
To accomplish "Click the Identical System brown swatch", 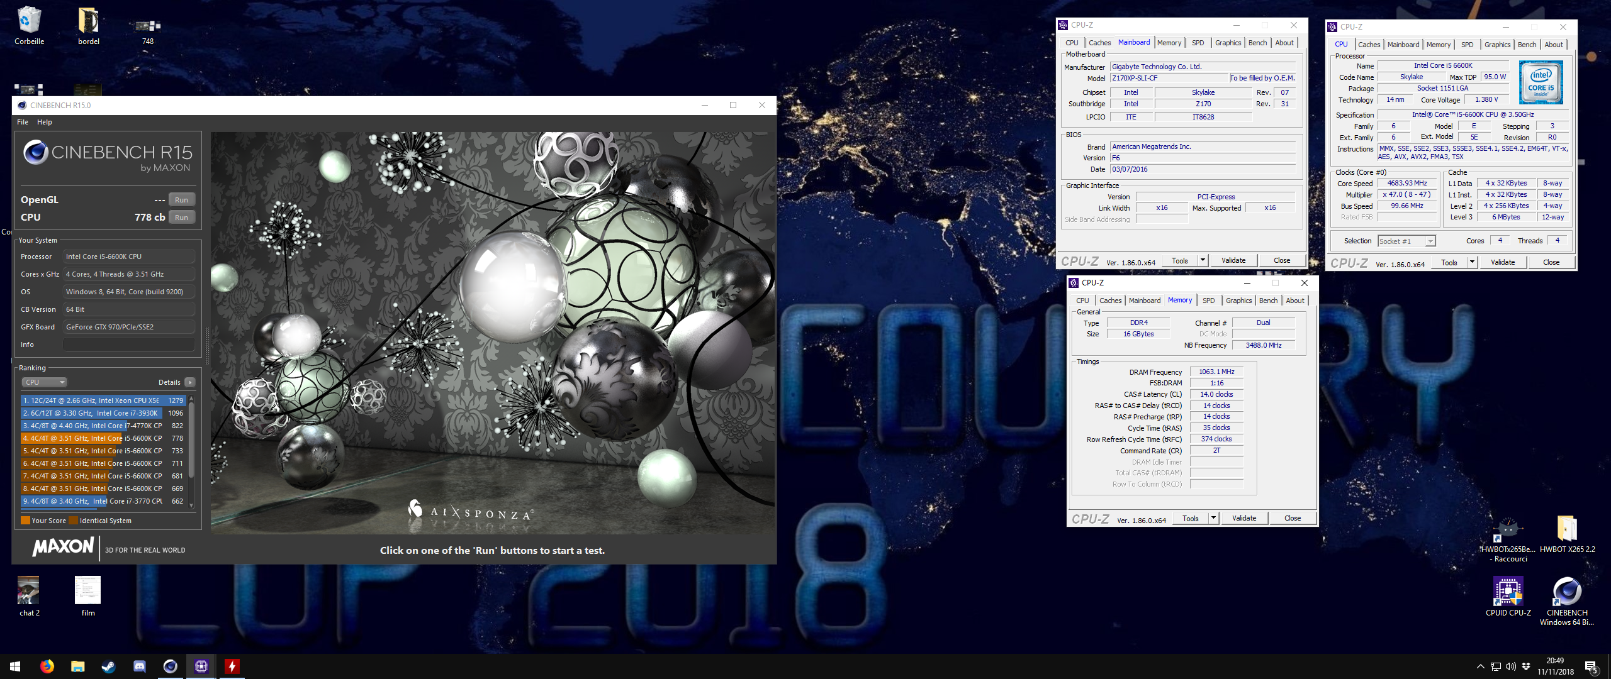I will 74,521.
